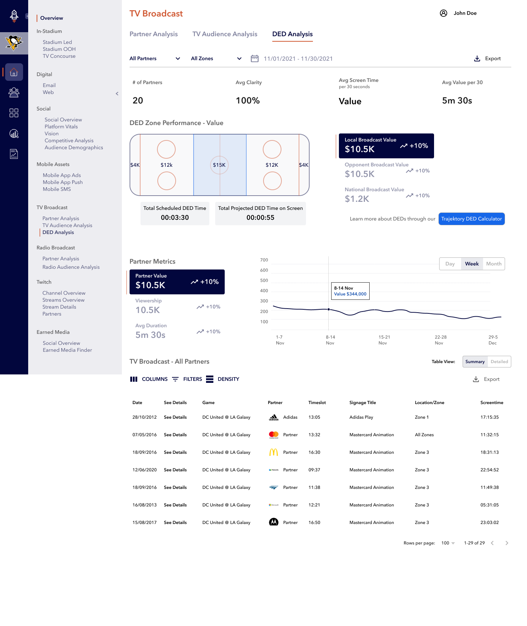Select the $15K center rink zone
The height and width of the screenshot is (626, 527).
tap(219, 165)
